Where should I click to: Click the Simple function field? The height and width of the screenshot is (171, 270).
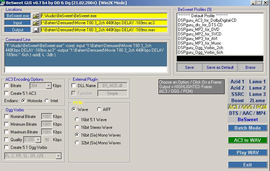(112, 93)
